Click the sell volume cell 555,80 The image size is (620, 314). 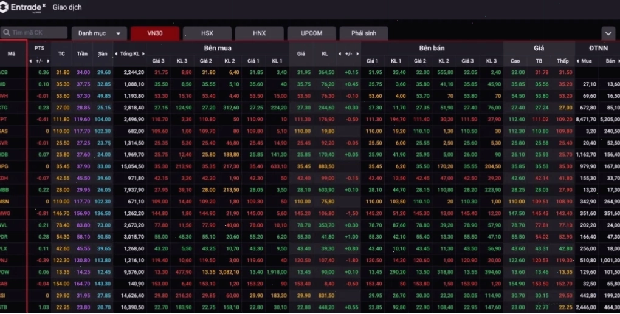445,72
